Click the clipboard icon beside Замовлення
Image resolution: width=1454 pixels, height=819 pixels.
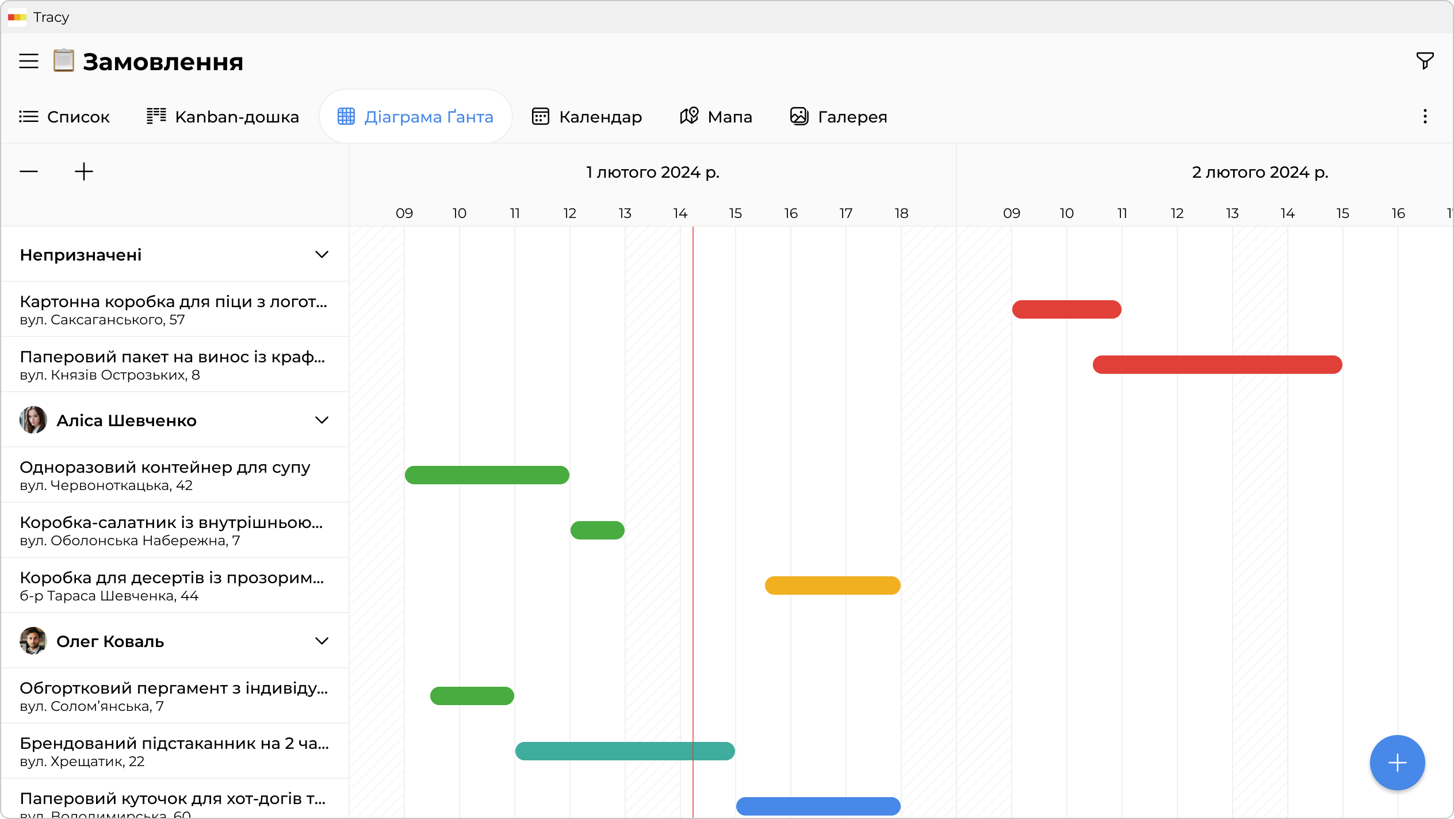pos(64,60)
